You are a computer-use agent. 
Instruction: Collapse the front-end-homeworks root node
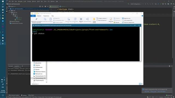click(x=8, y=9)
